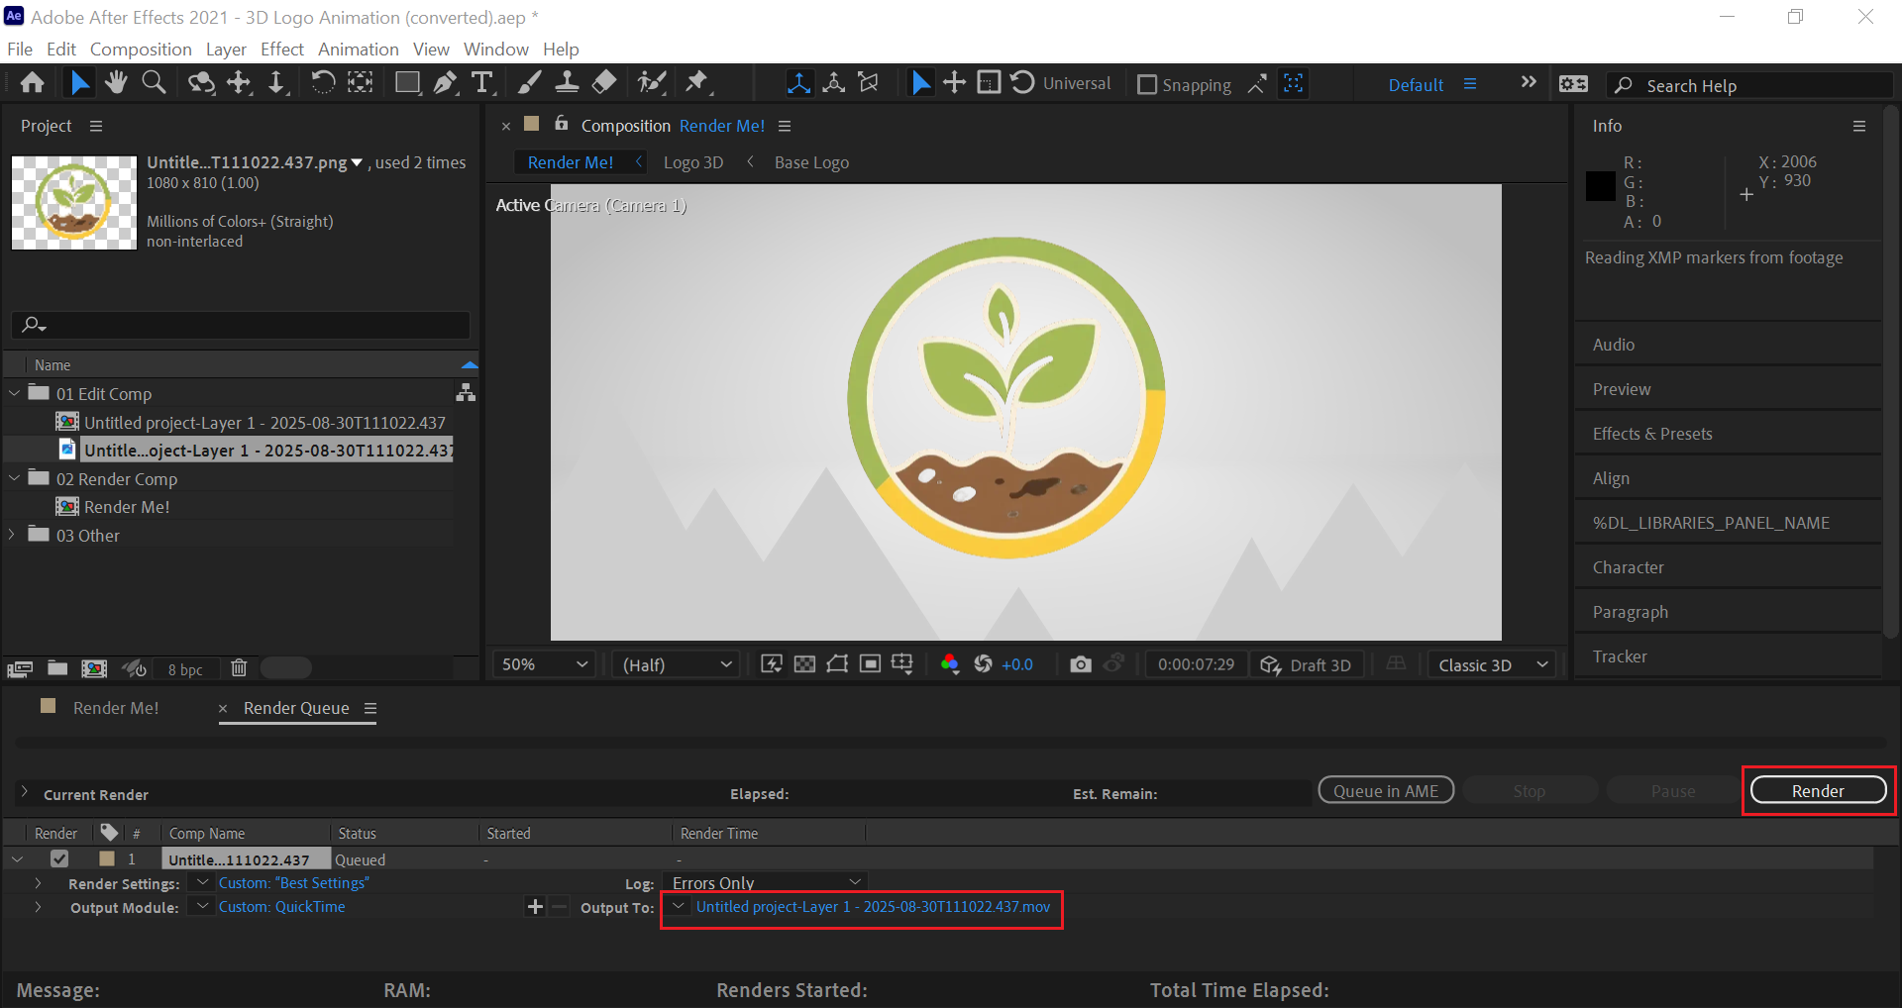
Task: Expand the 03 Other folder
Action: click(x=13, y=535)
